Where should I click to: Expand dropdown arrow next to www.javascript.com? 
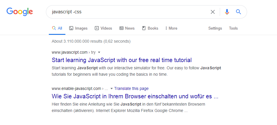point(99,52)
